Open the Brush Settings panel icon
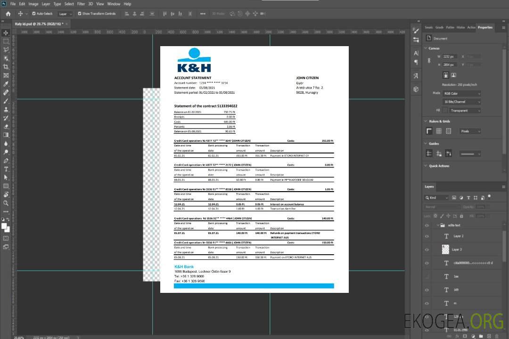This screenshot has width=509, height=339. coord(416,31)
